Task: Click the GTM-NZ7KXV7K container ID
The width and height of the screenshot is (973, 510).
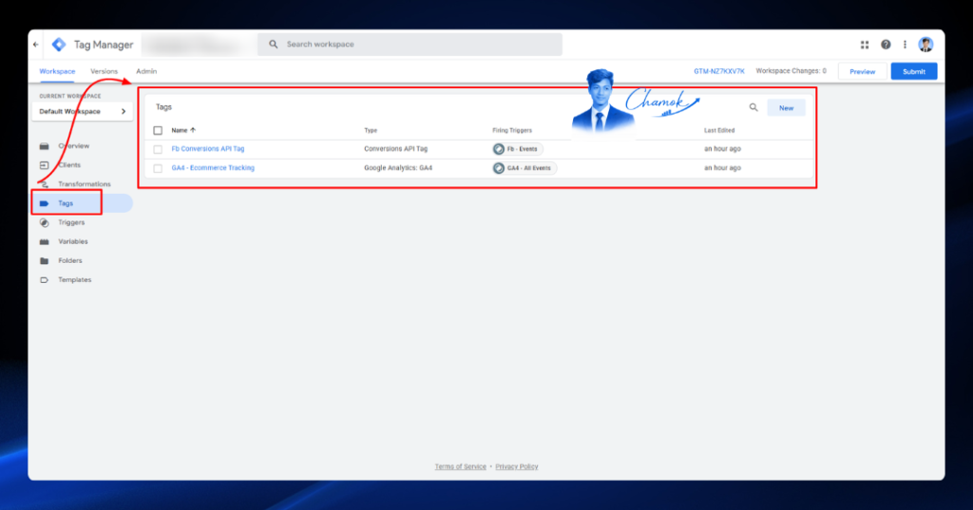Action: 719,71
